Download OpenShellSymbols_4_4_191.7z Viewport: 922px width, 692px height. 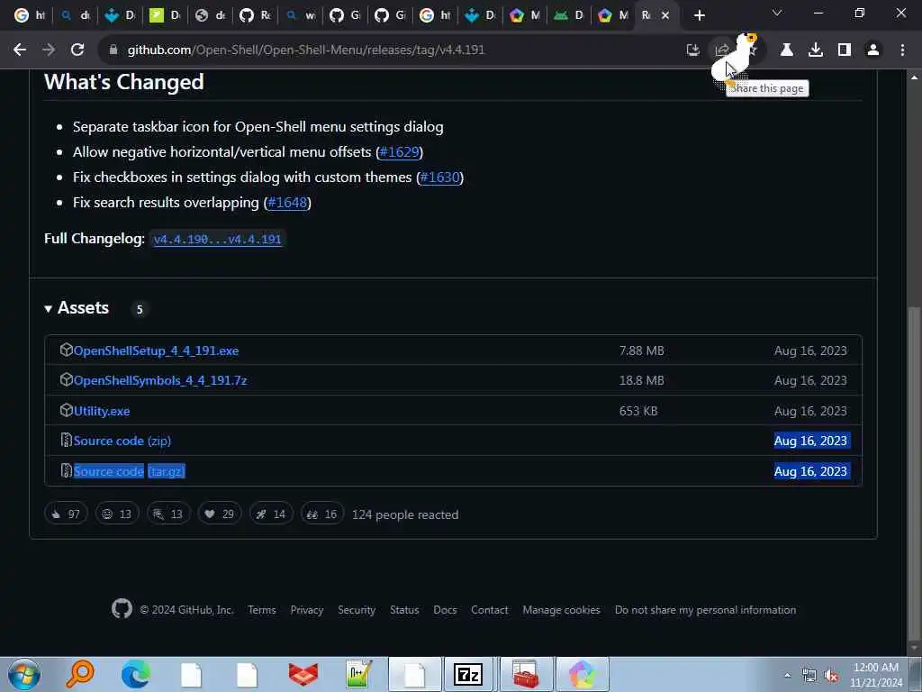(160, 381)
